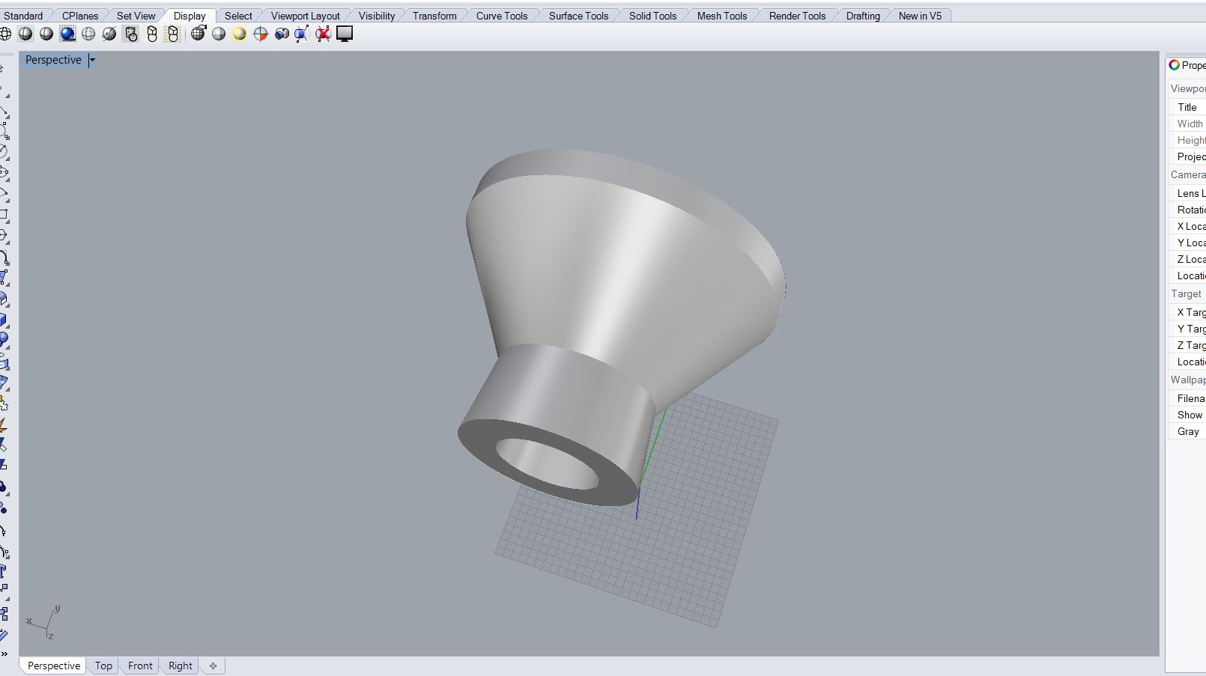1206x676 pixels.
Task: Click the world axes icon in the viewport corner
Action: [x=43, y=624]
